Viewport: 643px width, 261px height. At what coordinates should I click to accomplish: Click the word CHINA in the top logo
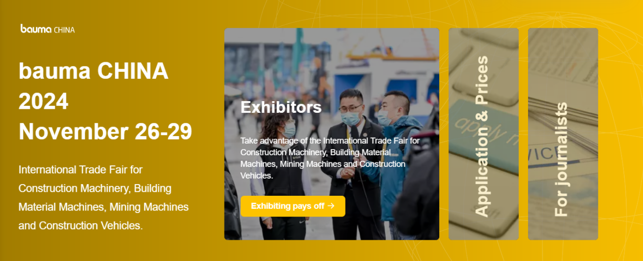pos(64,30)
